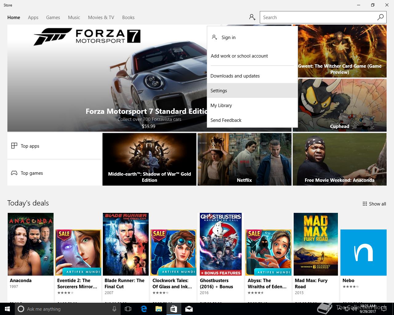
Task: Open the Top games tile
Action: (x=54, y=173)
